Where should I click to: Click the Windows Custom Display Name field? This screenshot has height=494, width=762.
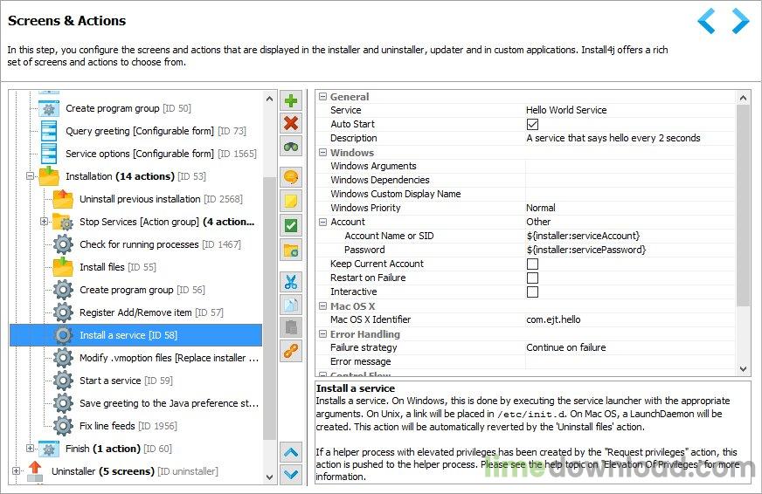[630, 194]
